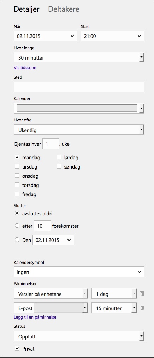Expand the Kalendersymbol dropdown
The height and width of the screenshot is (358, 154).
click(79, 272)
